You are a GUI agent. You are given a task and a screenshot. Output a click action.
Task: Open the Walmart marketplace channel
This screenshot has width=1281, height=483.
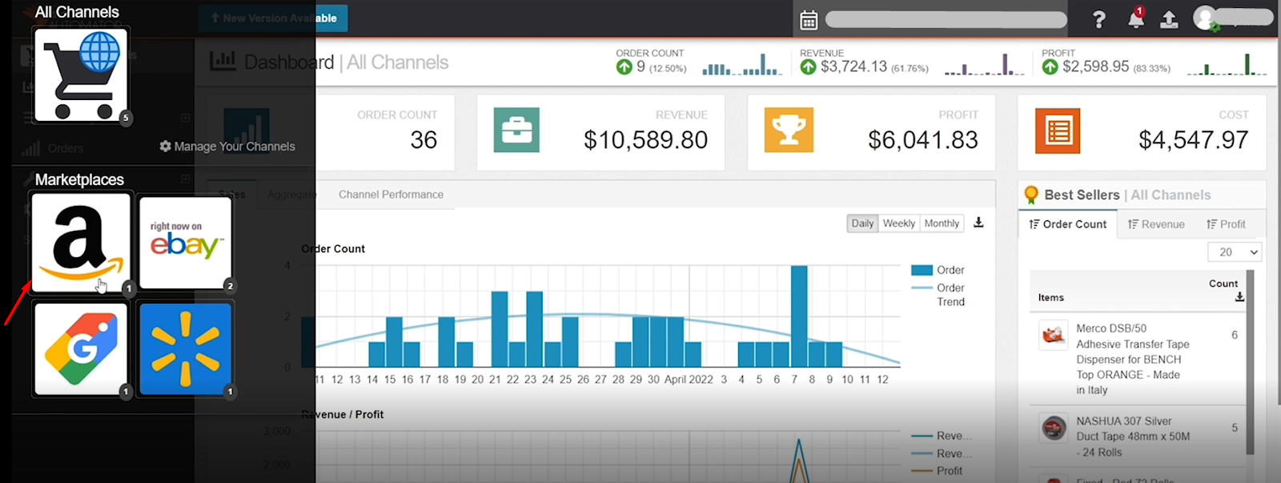click(186, 348)
